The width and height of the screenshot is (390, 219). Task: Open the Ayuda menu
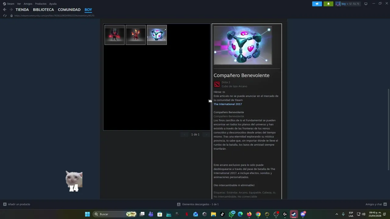[53, 4]
